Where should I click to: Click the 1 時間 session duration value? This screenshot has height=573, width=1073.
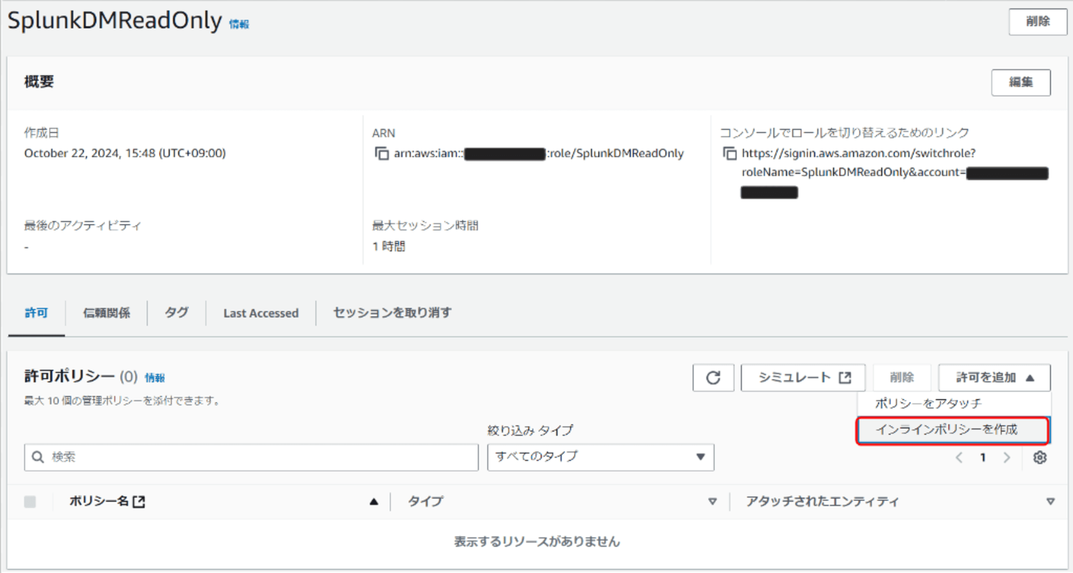point(389,246)
